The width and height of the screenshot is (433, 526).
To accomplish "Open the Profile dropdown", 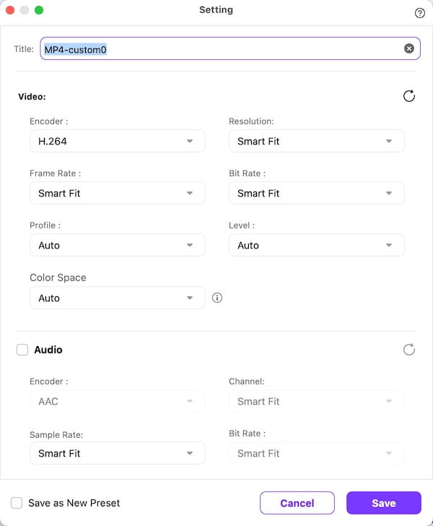I will click(x=117, y=246).
